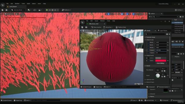Open the cinematics clapperboard menu in main toolbar
Image resolution: width=185 pixels, height=104 pixels.
tap(40, 10)
